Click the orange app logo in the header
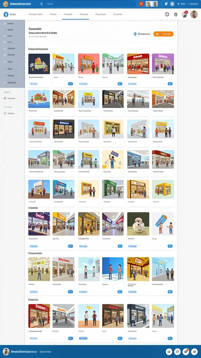The width and height of the screenshot is (201, 358). pyautogui.click(x=6, y=4)
